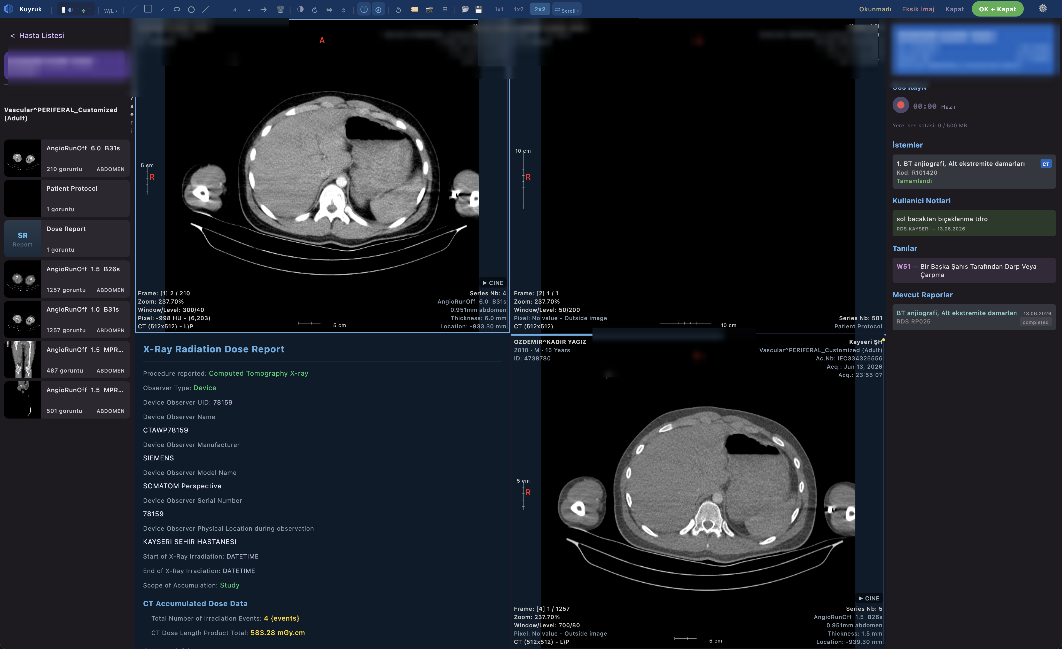Screen dimensions: 1062x649
Task: Select the contrast half-moon mouse mode
Action: coord(70,10)
